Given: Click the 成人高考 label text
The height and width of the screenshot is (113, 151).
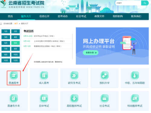Looking at the screenshot, I should click(x=44, y=83).
